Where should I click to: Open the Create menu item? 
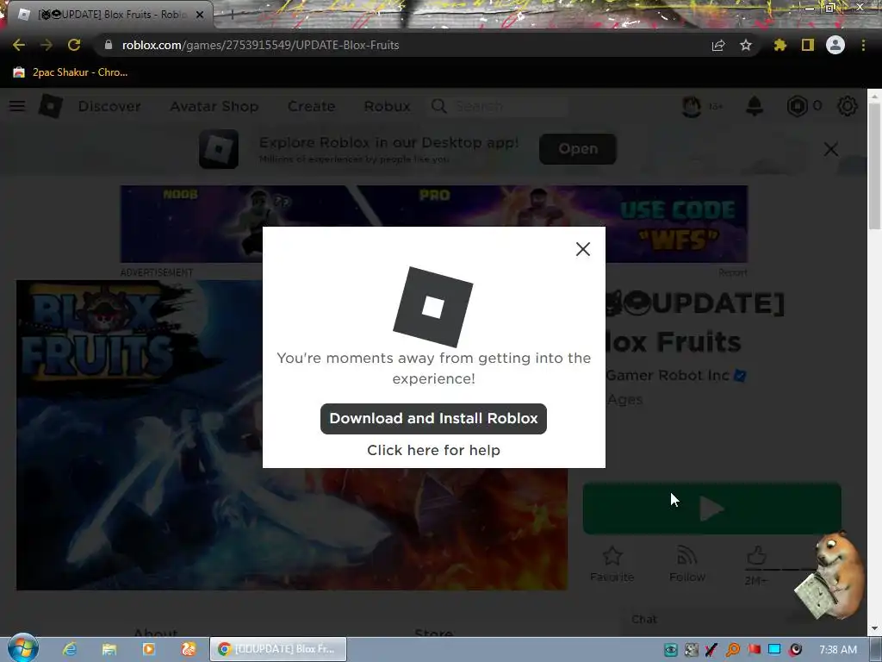311,106
